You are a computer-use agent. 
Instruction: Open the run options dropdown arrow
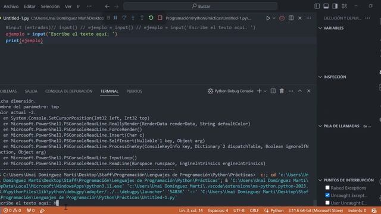point(274,18)
